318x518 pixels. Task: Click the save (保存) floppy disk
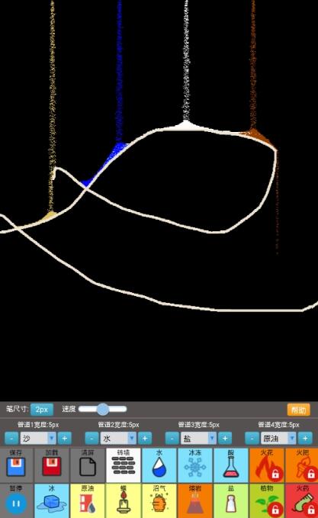click(x=16, y=465)
